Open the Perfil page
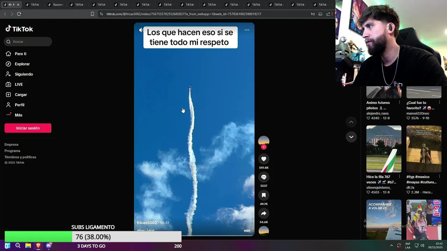This screenshot has height=251, width=447. pyautogui.click(x=20, y=105)
